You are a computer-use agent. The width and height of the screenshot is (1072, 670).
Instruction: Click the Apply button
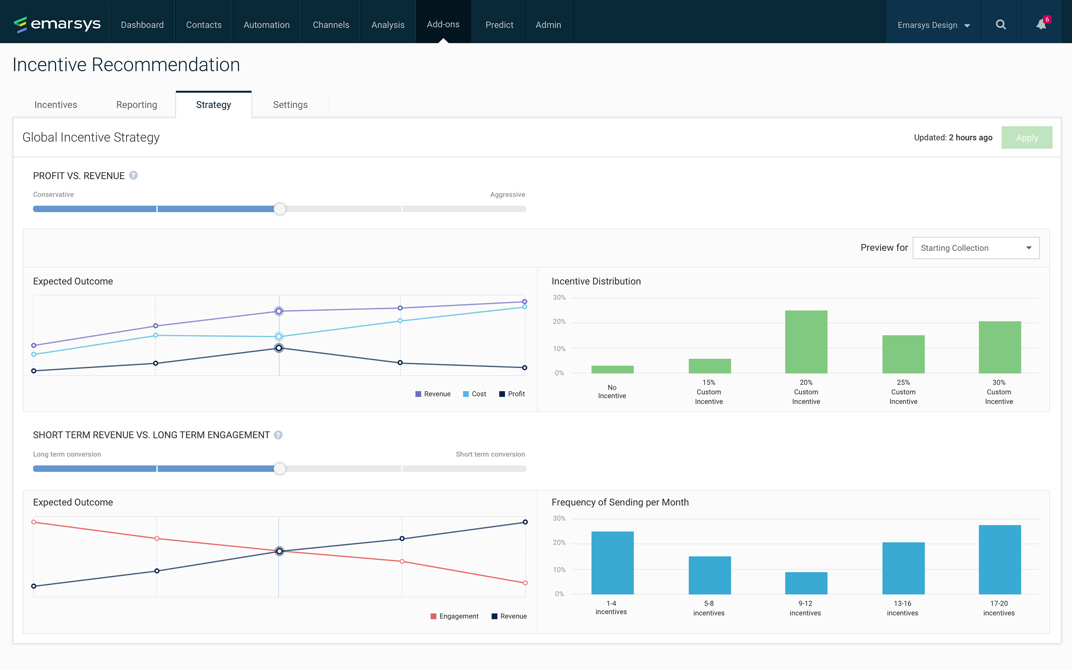pyautogui.click(x=1026, y=138)
